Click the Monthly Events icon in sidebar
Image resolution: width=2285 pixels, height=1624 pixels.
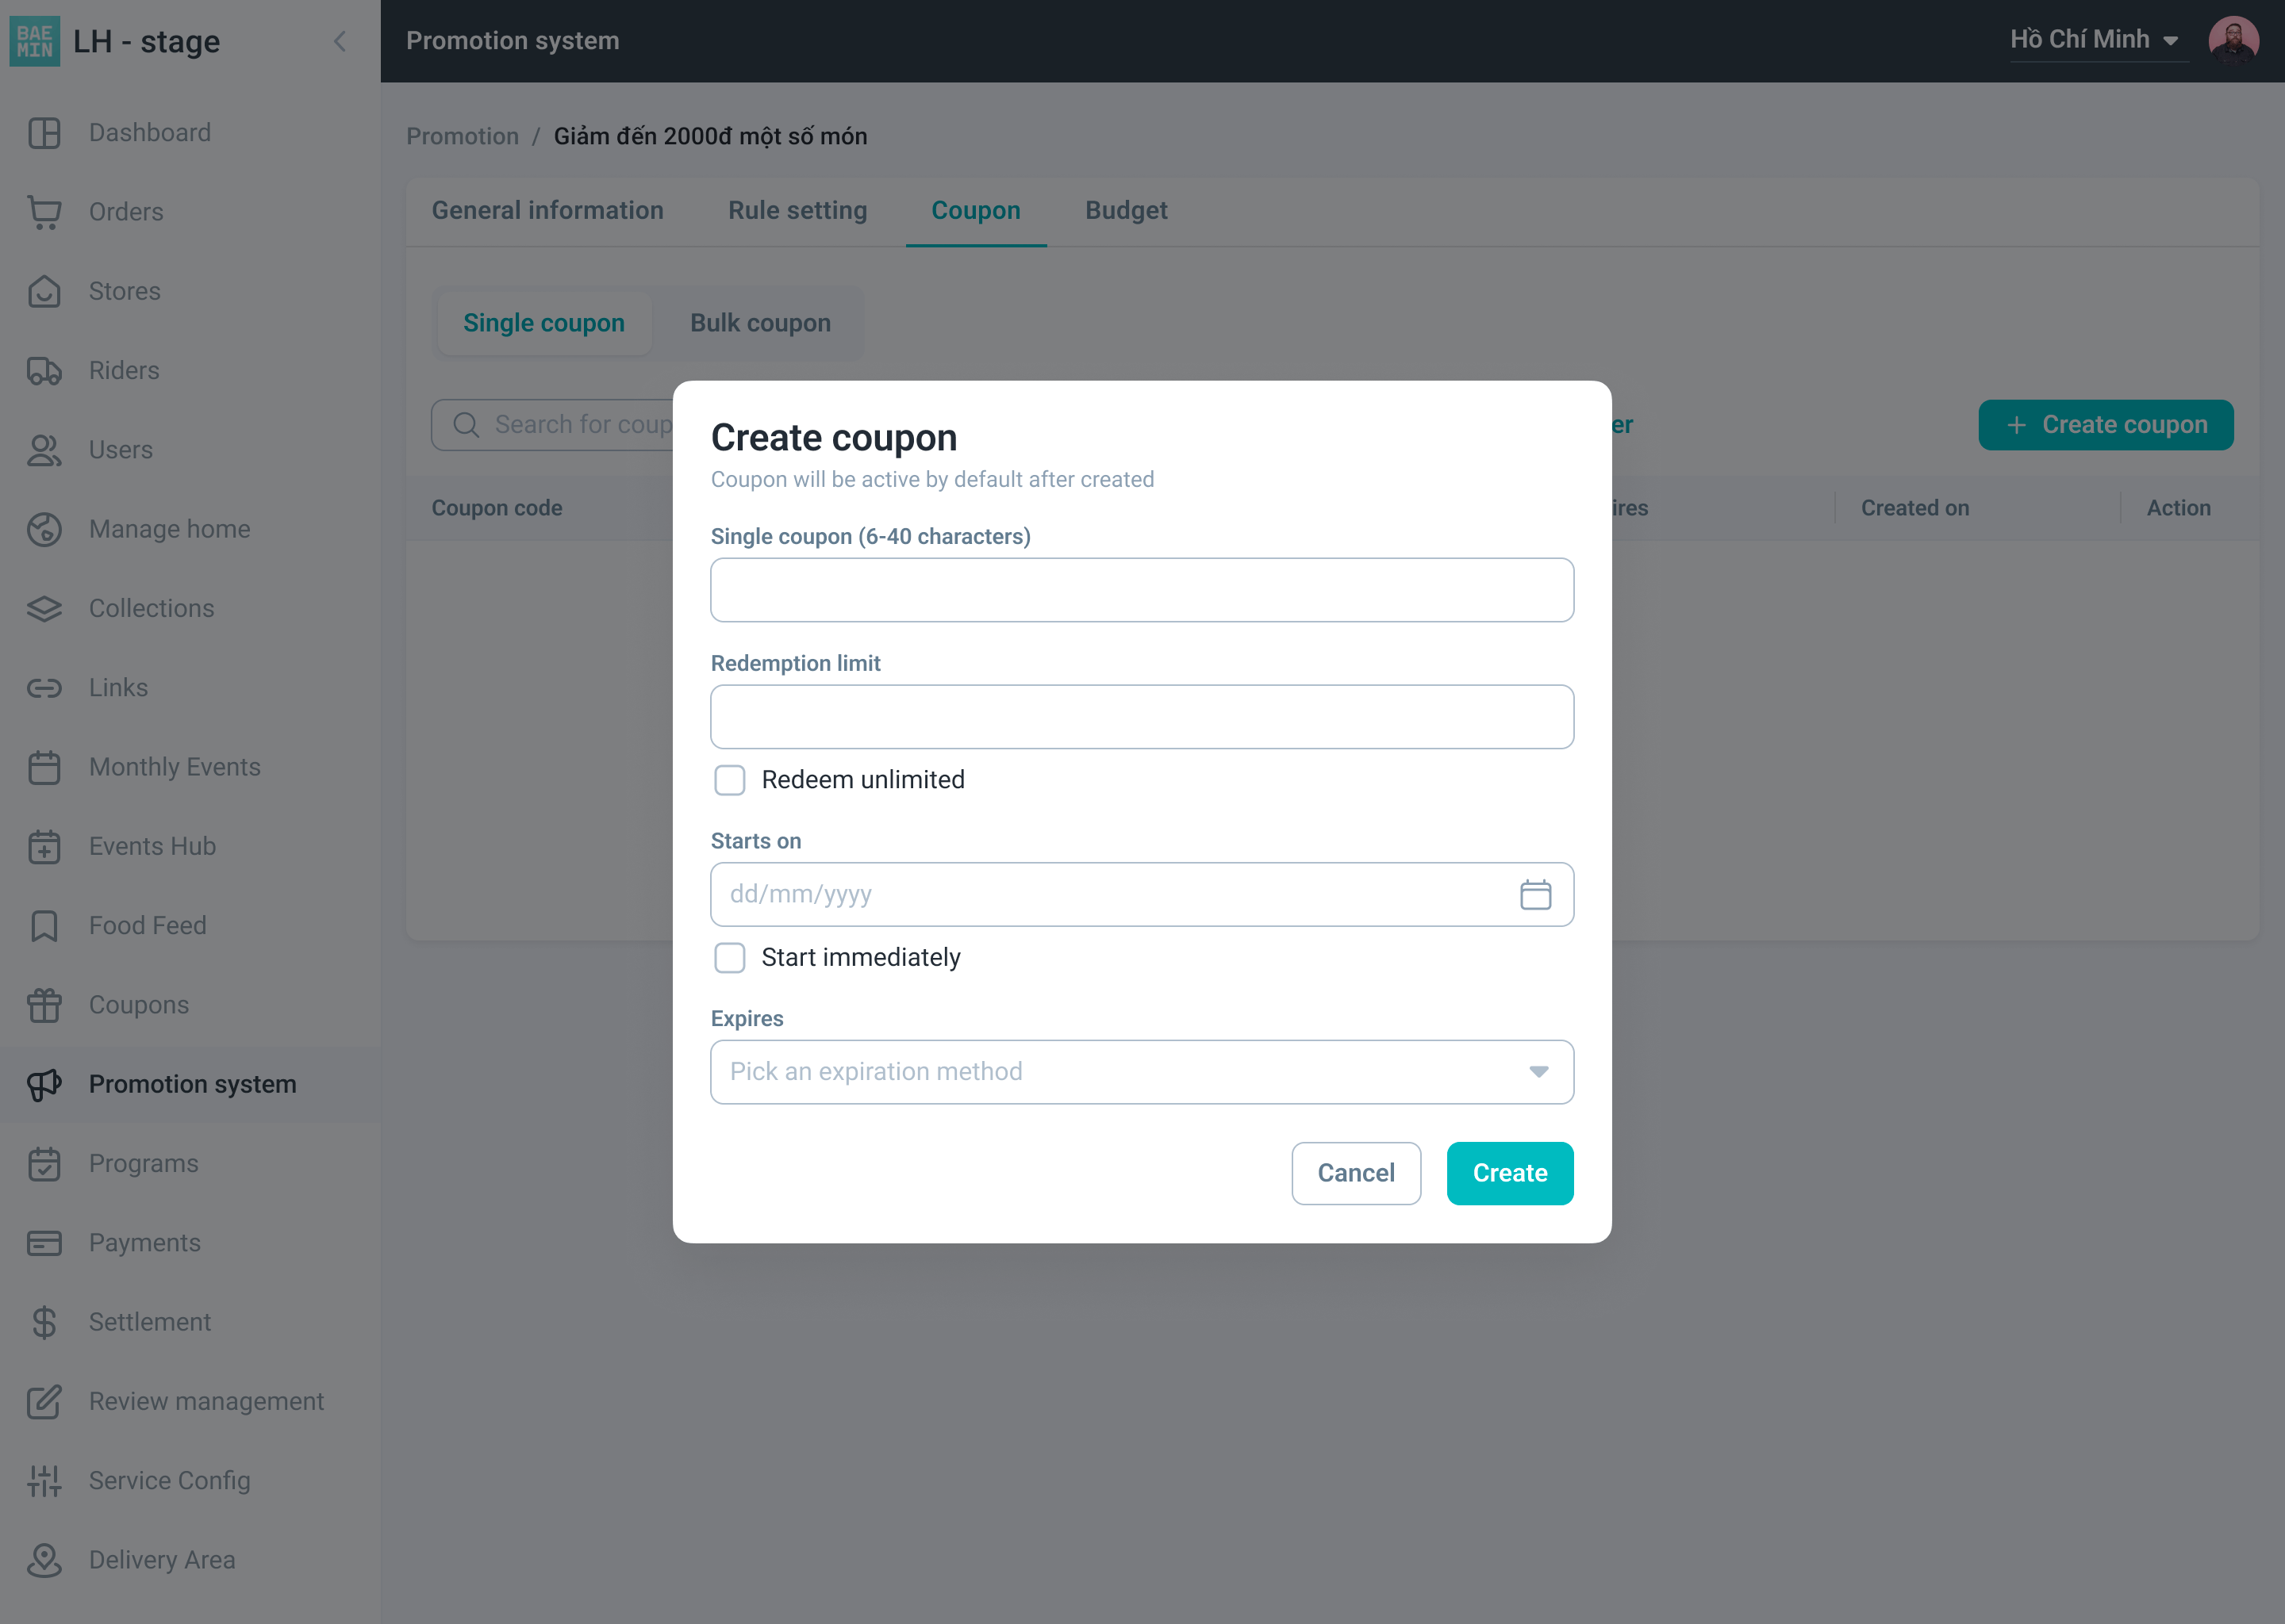point(48,766)
